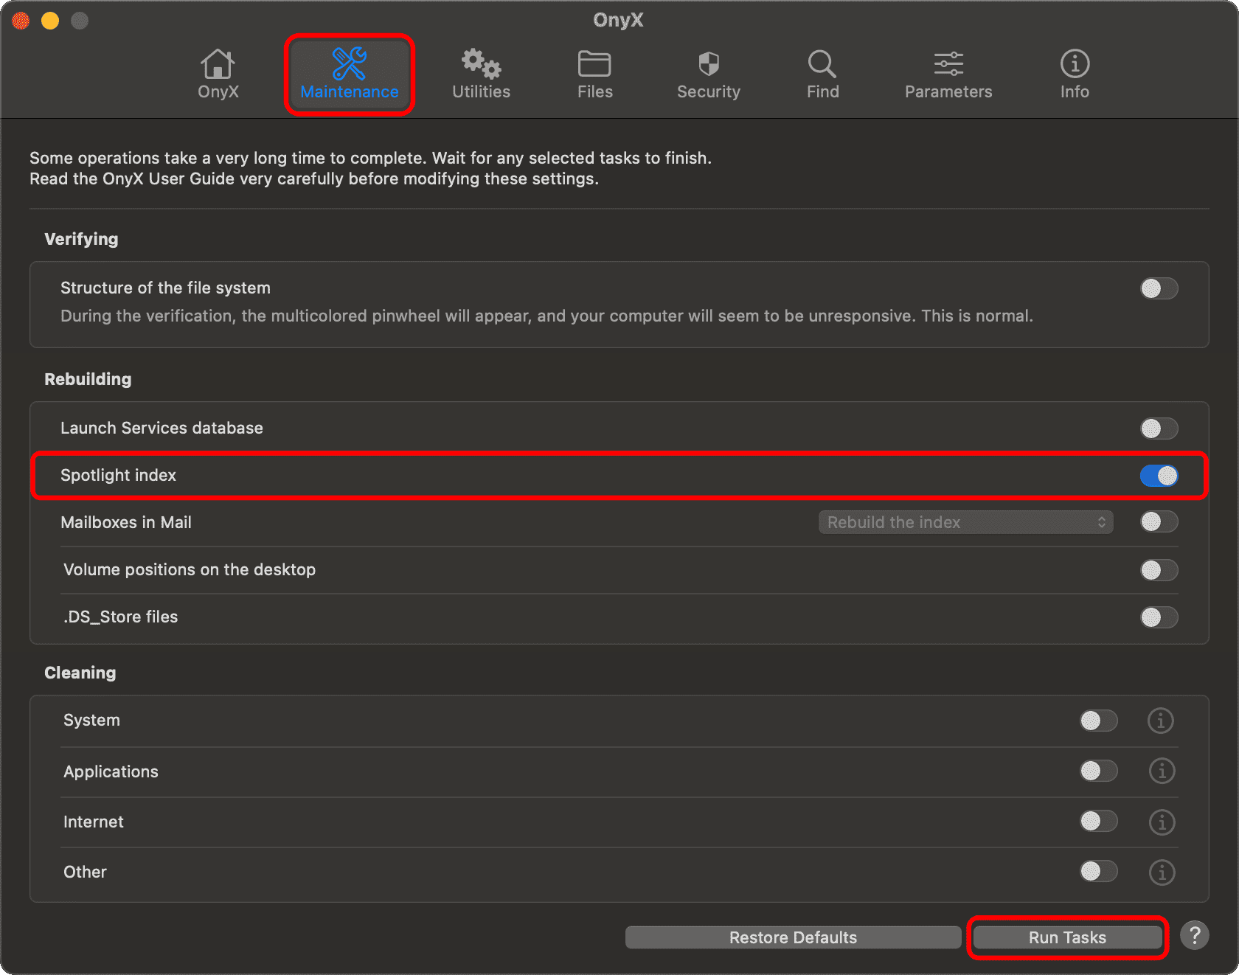Enable Applications cleaning toggle
Viewport: 1239px width, 975px height.
pos(1098,771)
